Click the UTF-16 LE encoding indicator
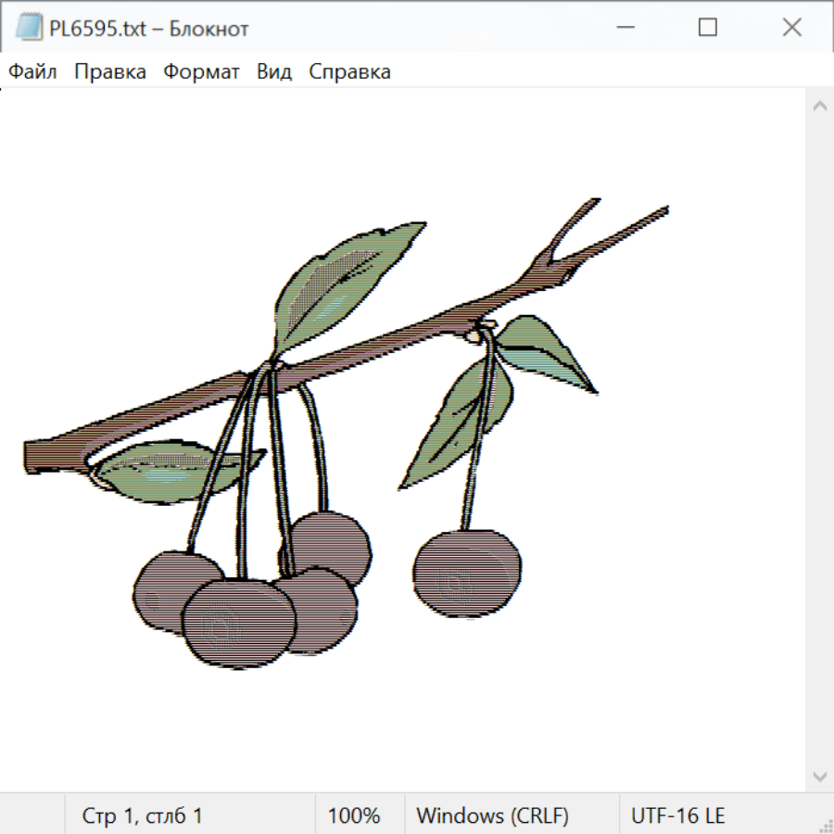Image resolution: width=834 pixels, height=834 pixels. [x=677, y=815]
